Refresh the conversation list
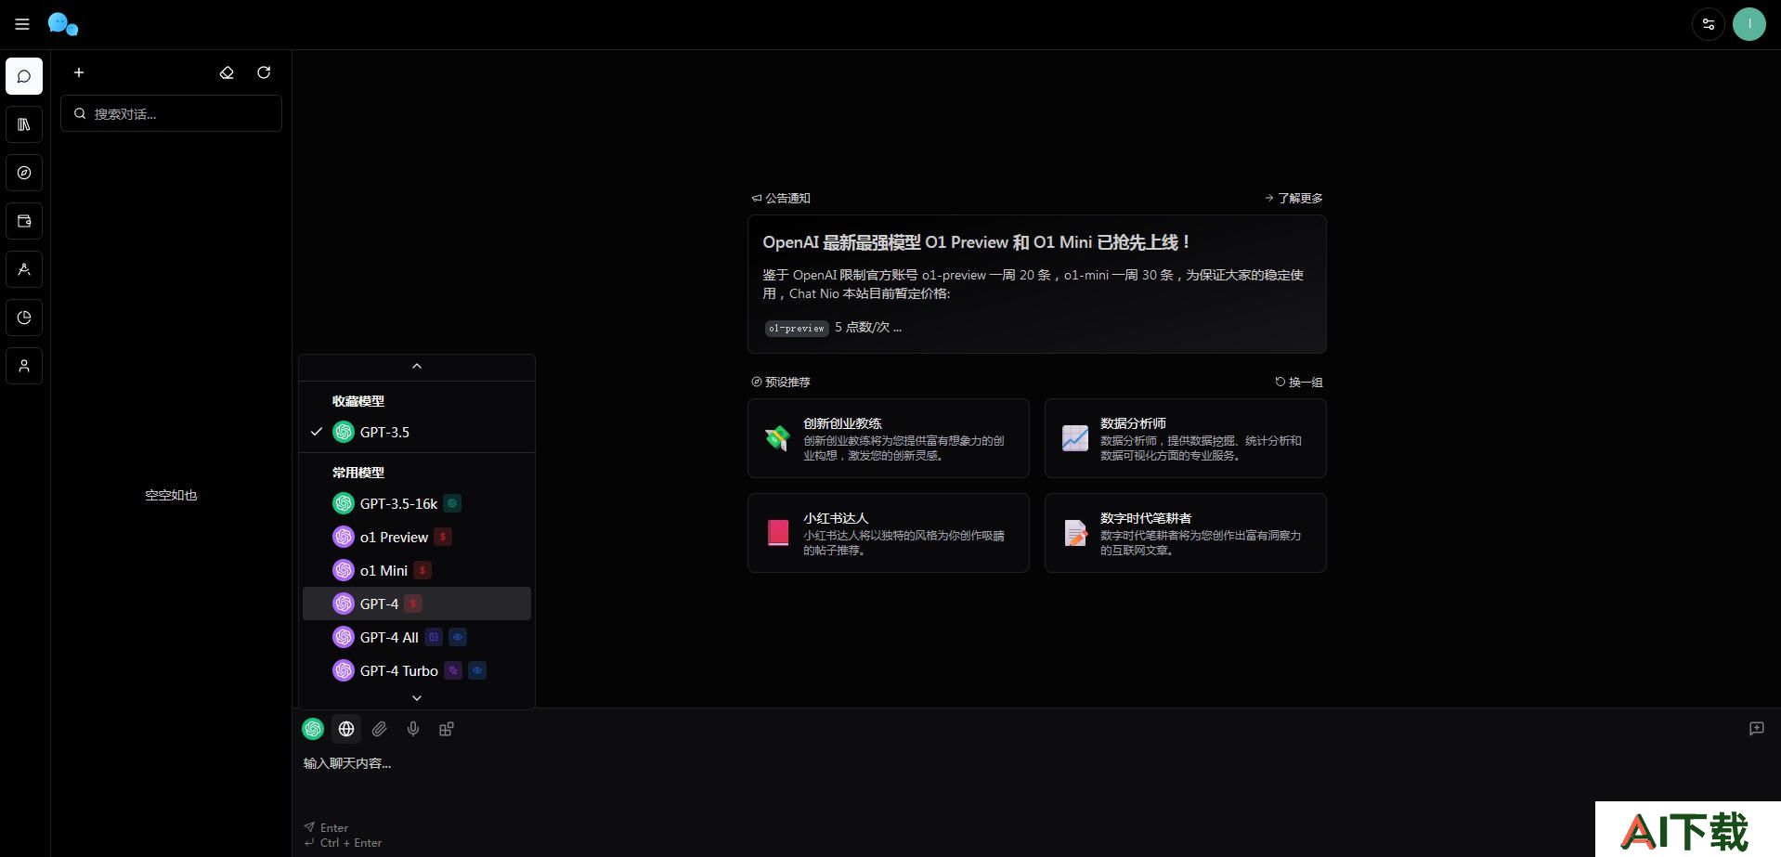 (x=264, y=72)
